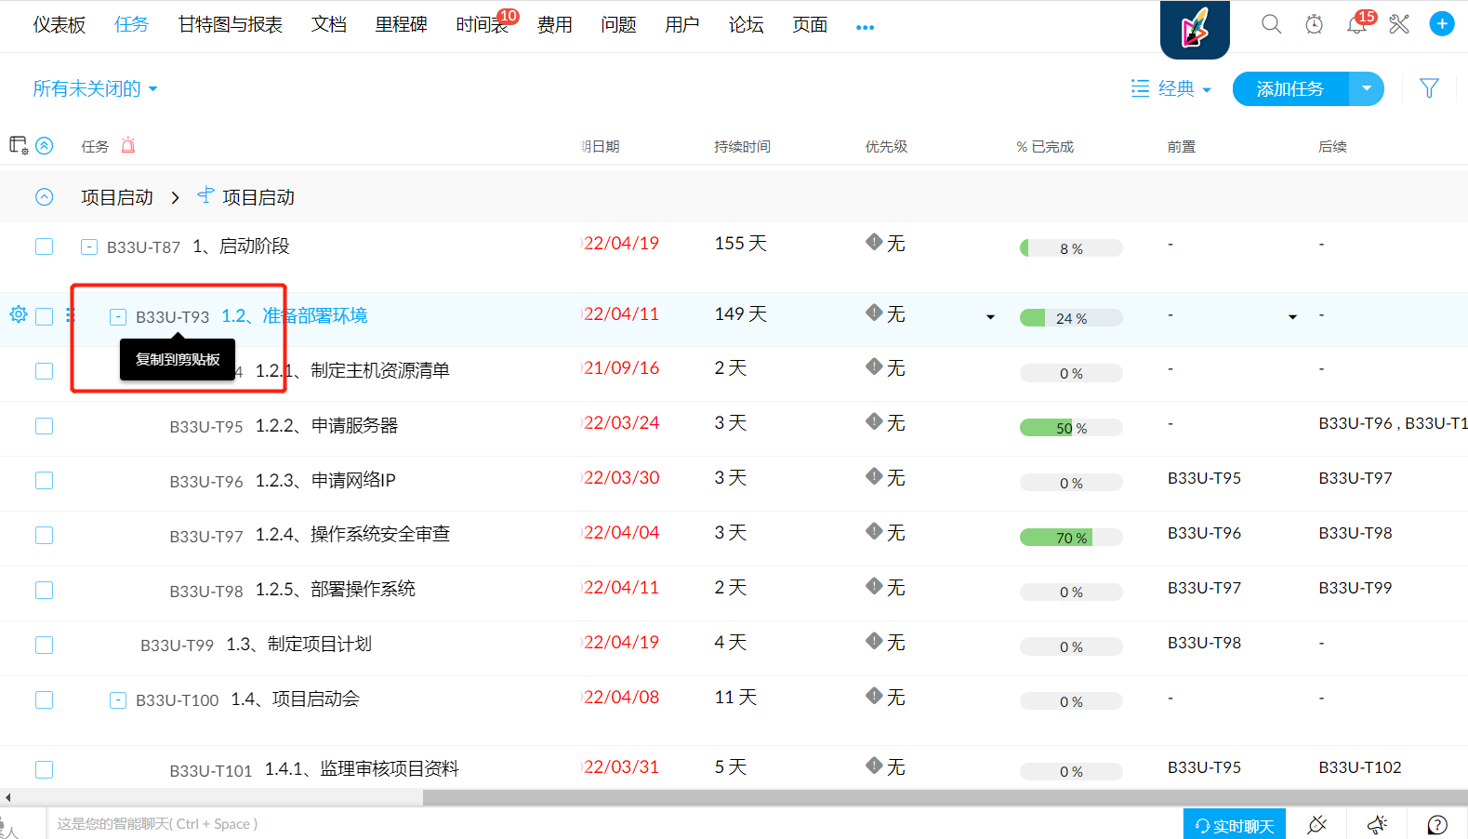Click the 70% progress bar for B33U-T97
1468x839 pixels.
(x=1070, y=538)
